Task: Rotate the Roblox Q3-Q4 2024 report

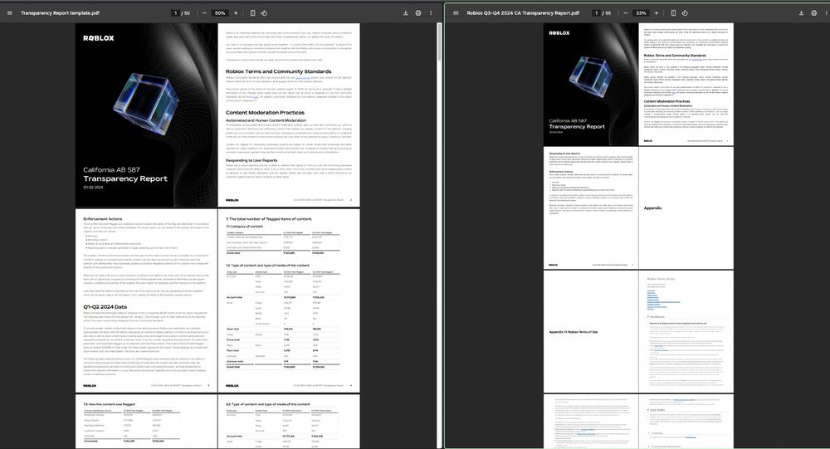Action: pyautogui.click(x=685, y=12)
